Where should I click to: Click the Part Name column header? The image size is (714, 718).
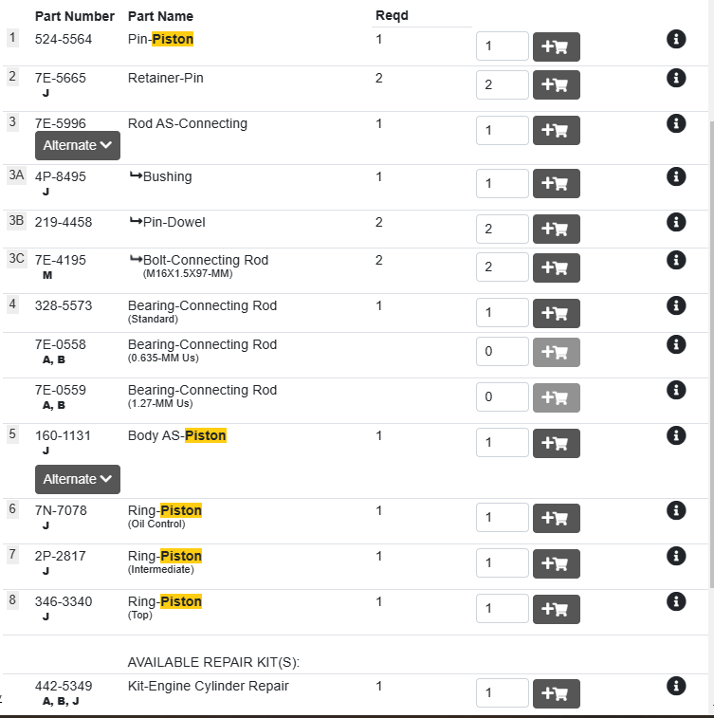coord(160,16)
